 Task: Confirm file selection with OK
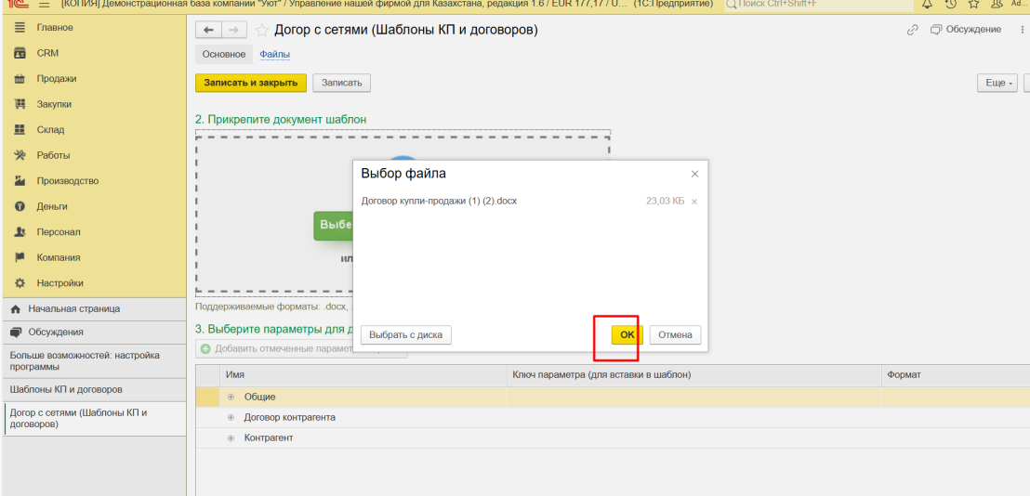point(627,335)
